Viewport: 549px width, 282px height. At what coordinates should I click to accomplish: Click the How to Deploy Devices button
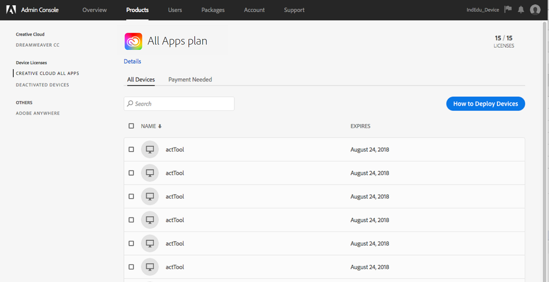[x=485, y=103]
